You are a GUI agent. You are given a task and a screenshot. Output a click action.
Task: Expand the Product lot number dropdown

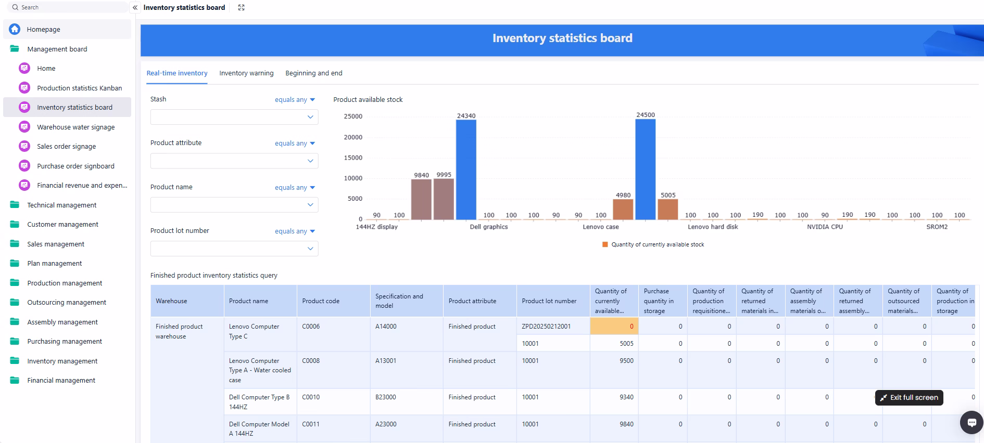(234, 249)
